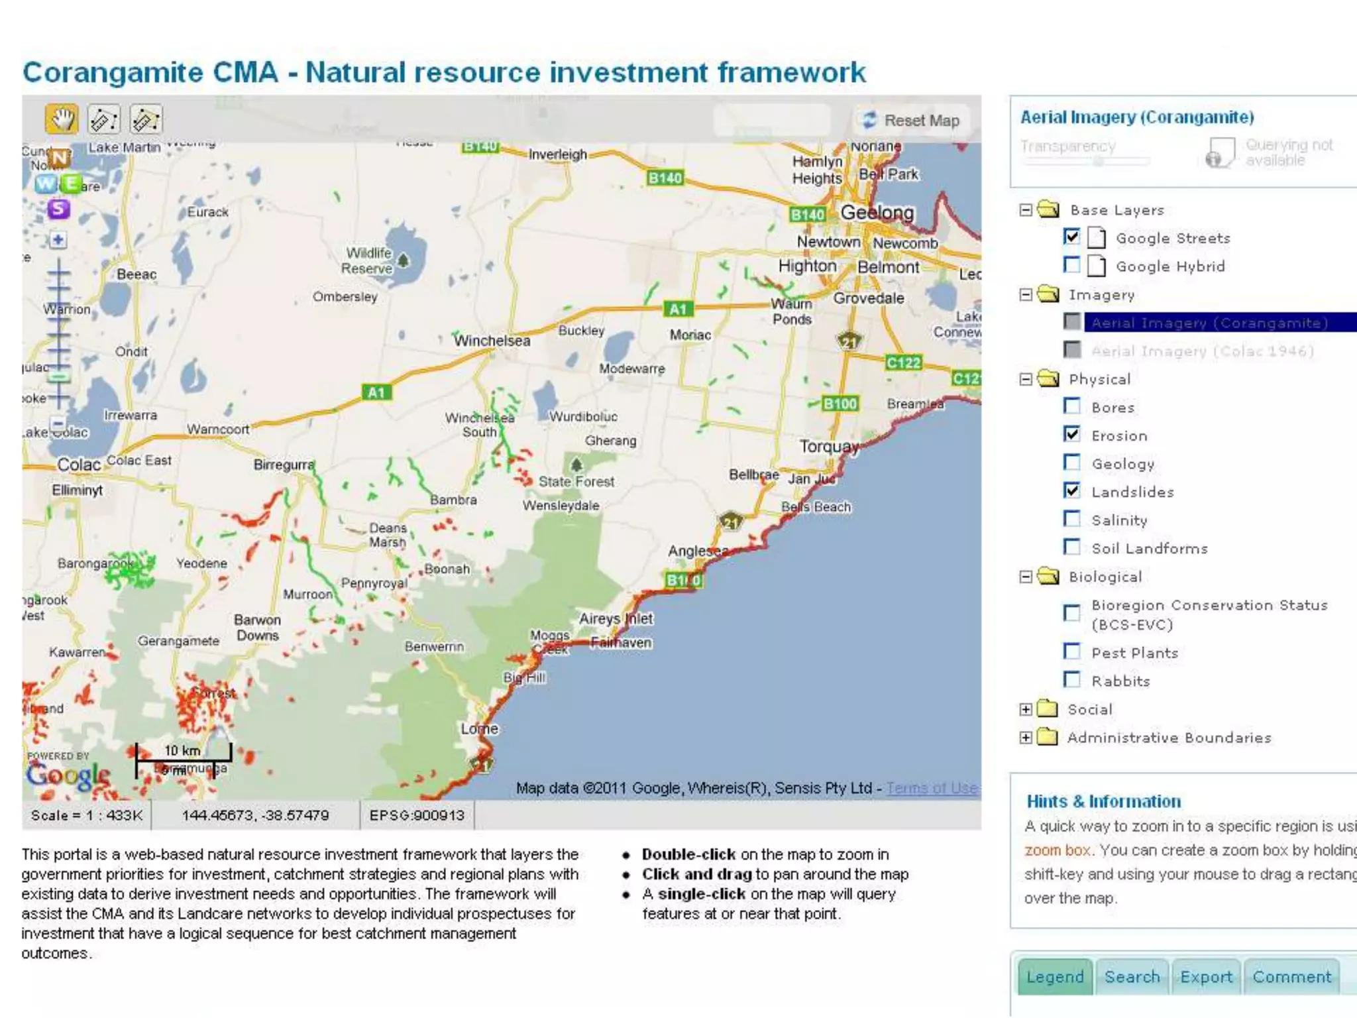The image size is (1357, 1018).
Task: Uncheck the Erosion layer
Action: (1071, 434)
